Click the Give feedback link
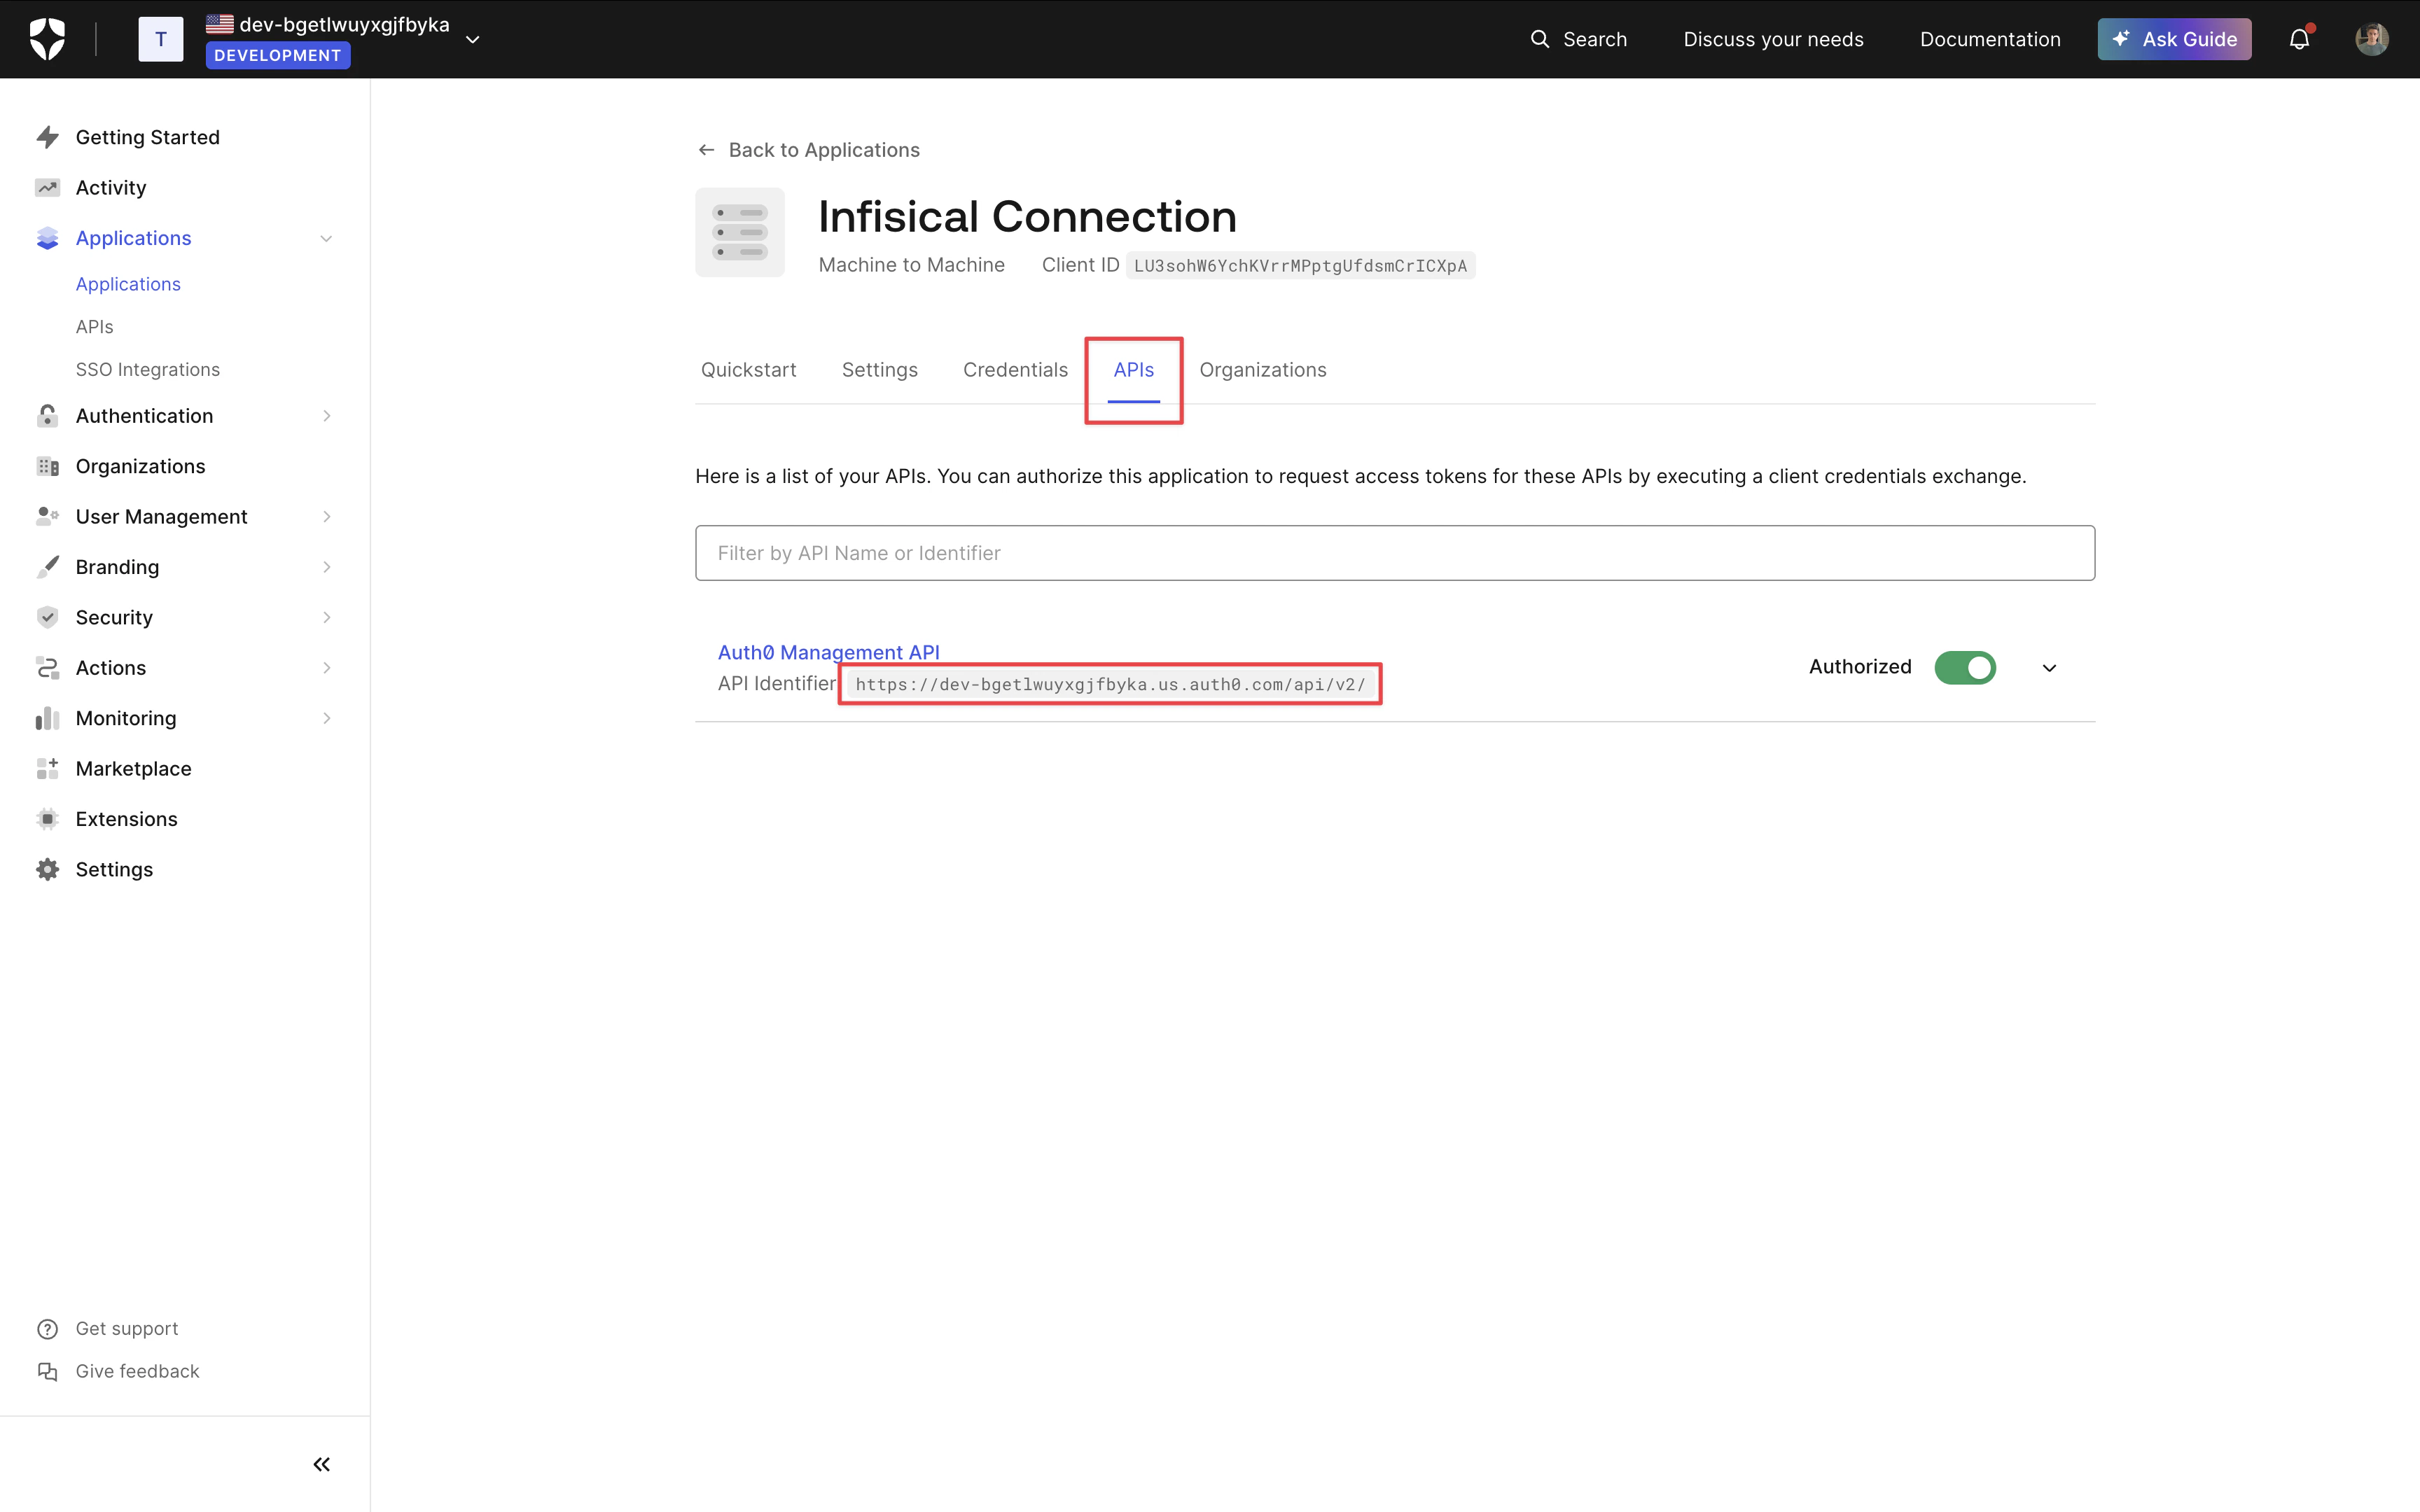This screenshot has height=1512, width=2420. 138,1371
